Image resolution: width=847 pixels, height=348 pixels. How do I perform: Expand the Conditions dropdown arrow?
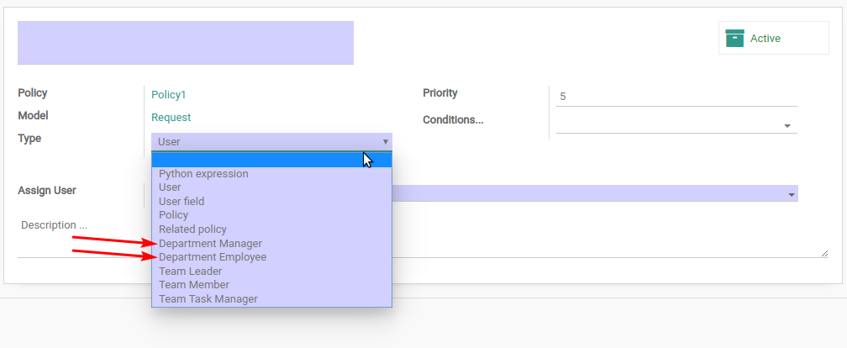[x=787, y=126]
